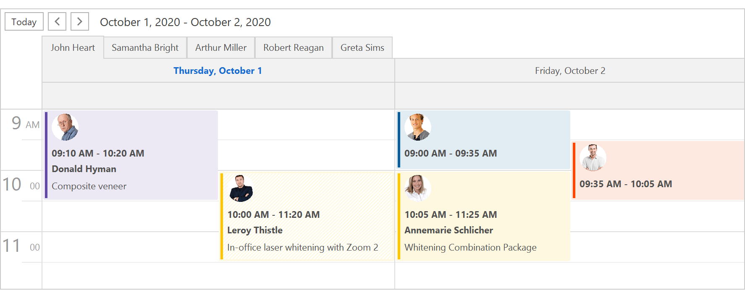
Task: Click the Today button
Action: 24,22
